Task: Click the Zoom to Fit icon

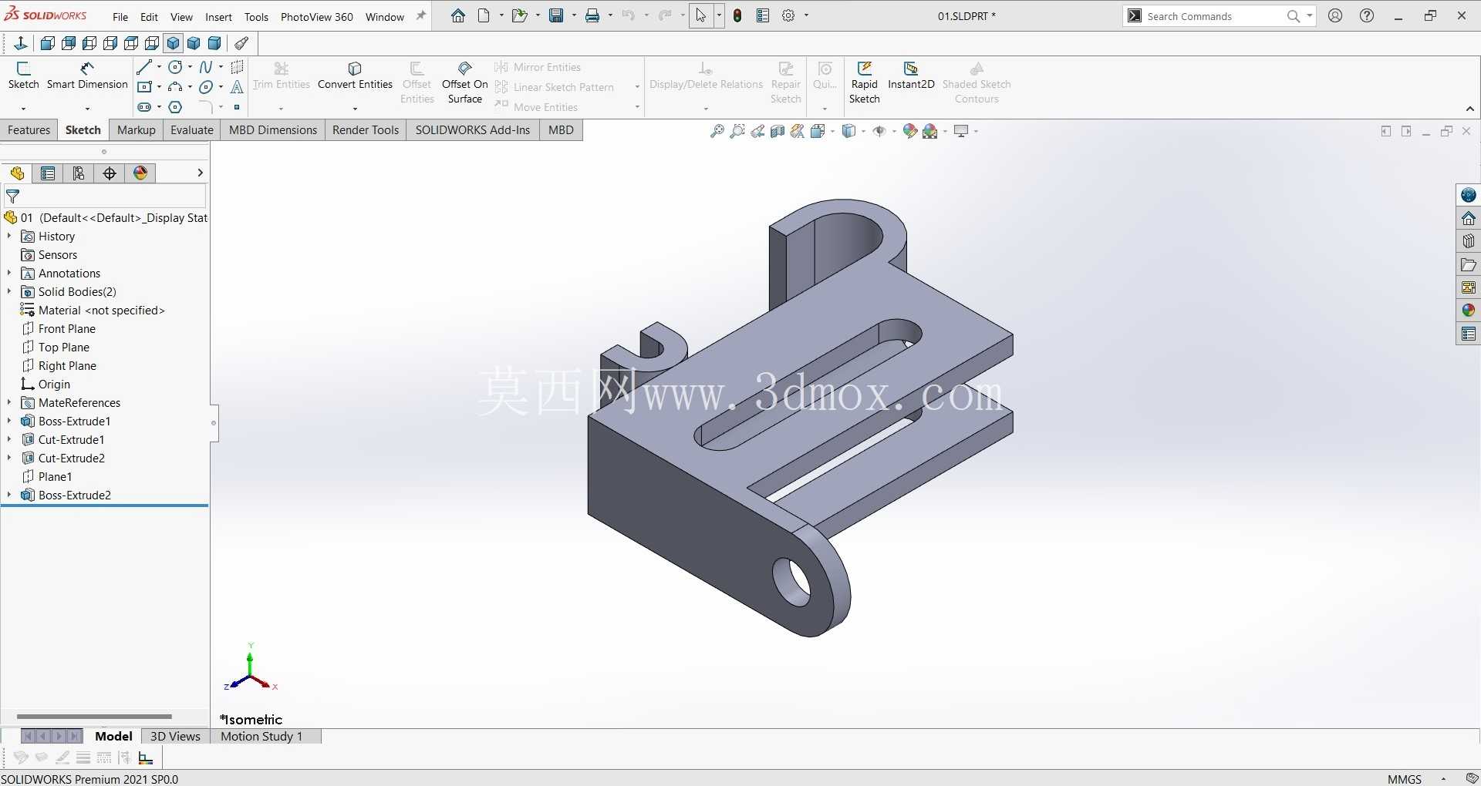Action: [x=717, y=131]
